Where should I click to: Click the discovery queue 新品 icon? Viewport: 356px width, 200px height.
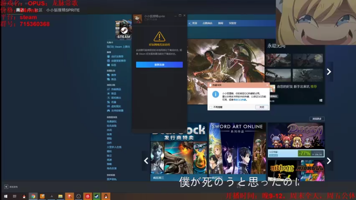(108, 80)
